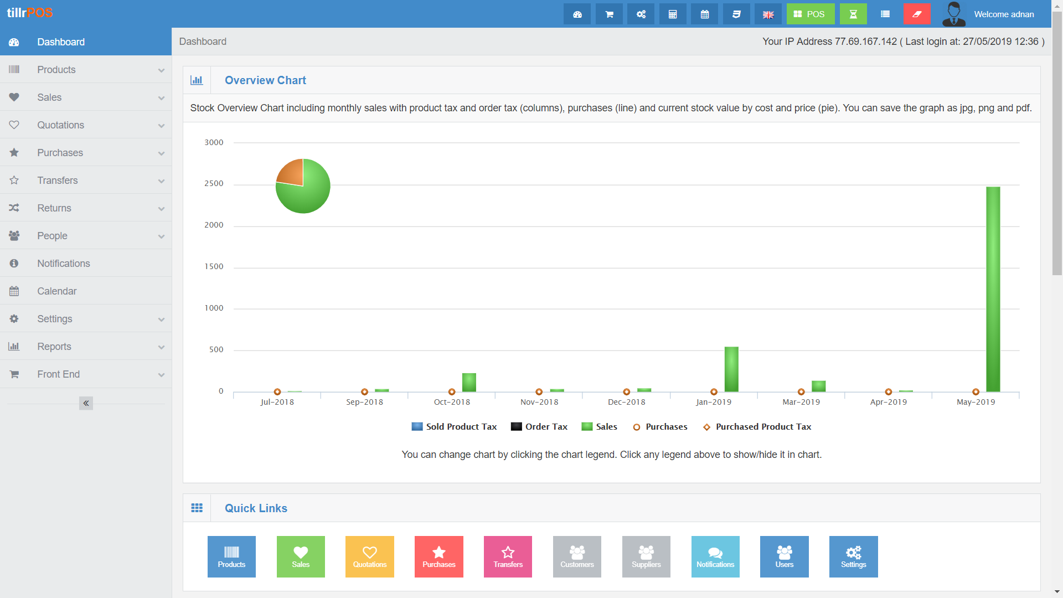
Task: Click the list icon next to the eraser
Action: pos(885,14)
